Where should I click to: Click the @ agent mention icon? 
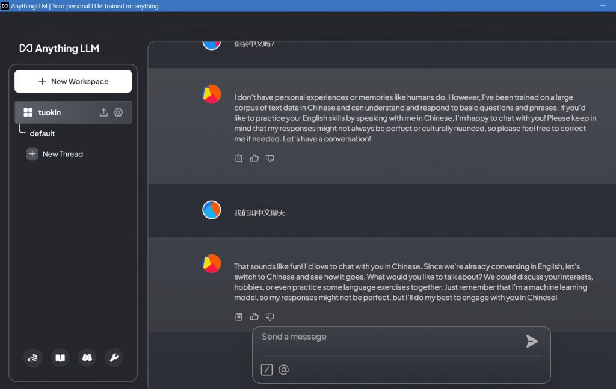click(x=284, y=370)
